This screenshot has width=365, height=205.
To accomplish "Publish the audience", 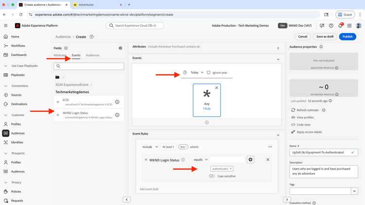I will (347, 36).
